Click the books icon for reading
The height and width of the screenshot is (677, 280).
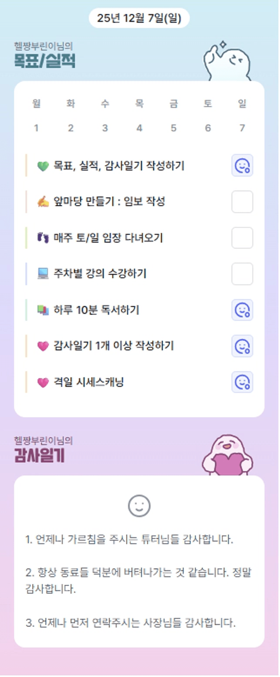(43, 310)
